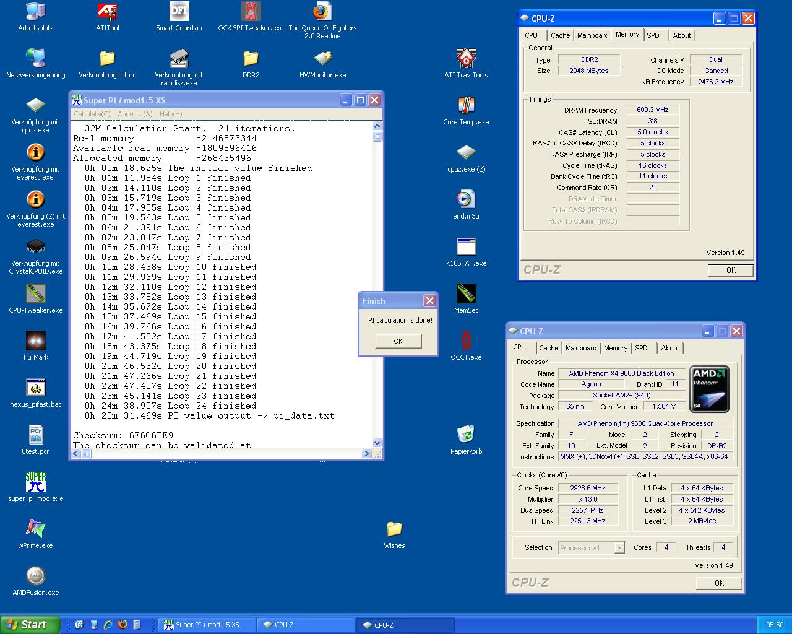The width and height of the screenshot is (792, 634).
Task: Open About tab in upper CPU-Z window
Action: (x=682, y=35)
